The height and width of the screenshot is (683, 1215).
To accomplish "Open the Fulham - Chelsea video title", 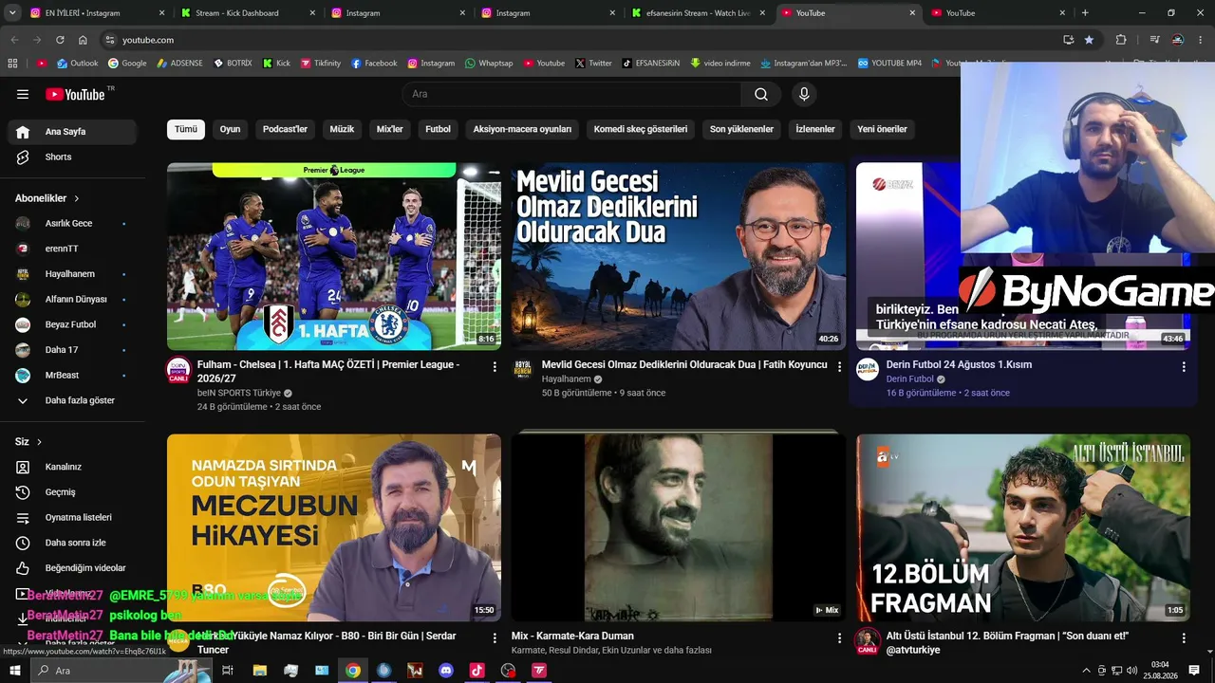I will (328, 371).
